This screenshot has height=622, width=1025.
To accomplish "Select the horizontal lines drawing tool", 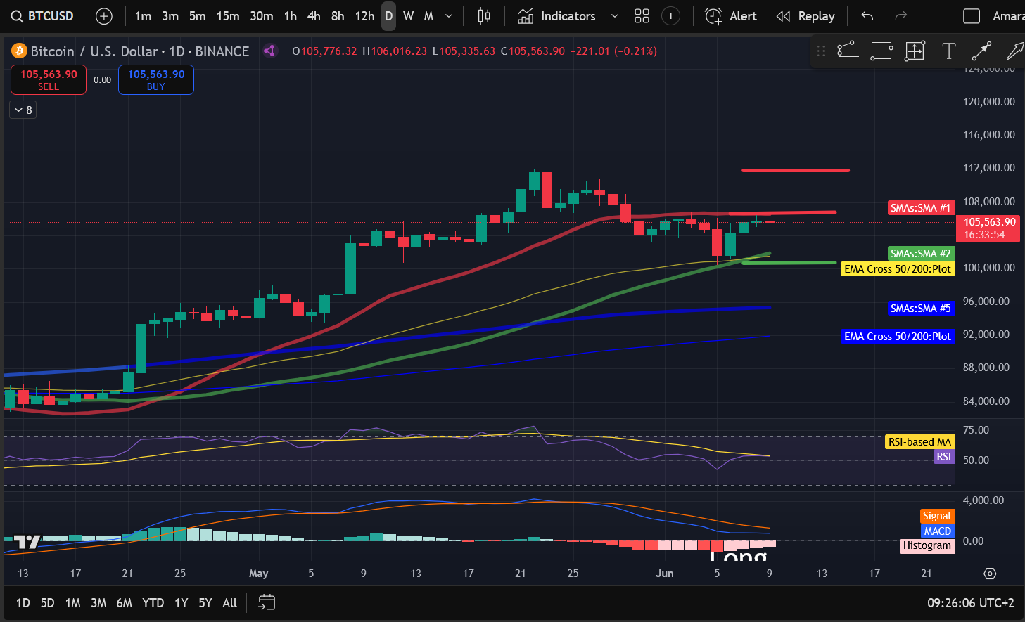I will 881,51.
